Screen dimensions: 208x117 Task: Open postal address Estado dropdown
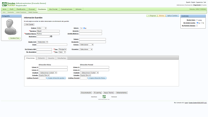click(85, 75)
